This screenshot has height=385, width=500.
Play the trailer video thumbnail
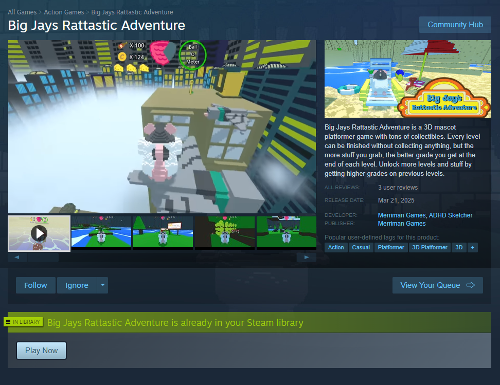tap(39, 233)
